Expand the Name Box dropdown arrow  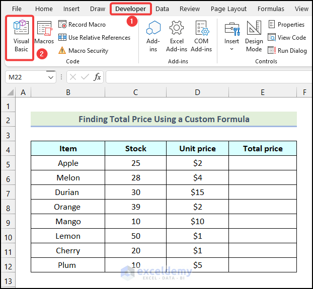point(51,77)
